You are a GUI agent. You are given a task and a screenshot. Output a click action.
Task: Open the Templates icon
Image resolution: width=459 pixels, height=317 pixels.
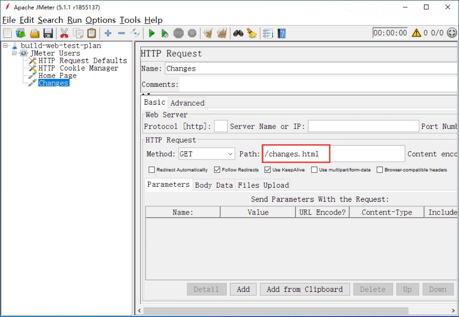pos(21,33)
